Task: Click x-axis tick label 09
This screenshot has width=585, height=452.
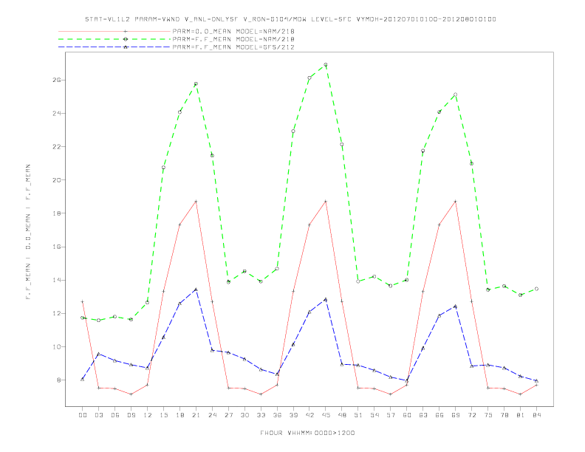Action: coord(131,415)
